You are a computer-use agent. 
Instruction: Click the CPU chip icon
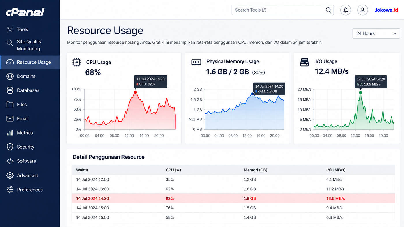point(76,62)
